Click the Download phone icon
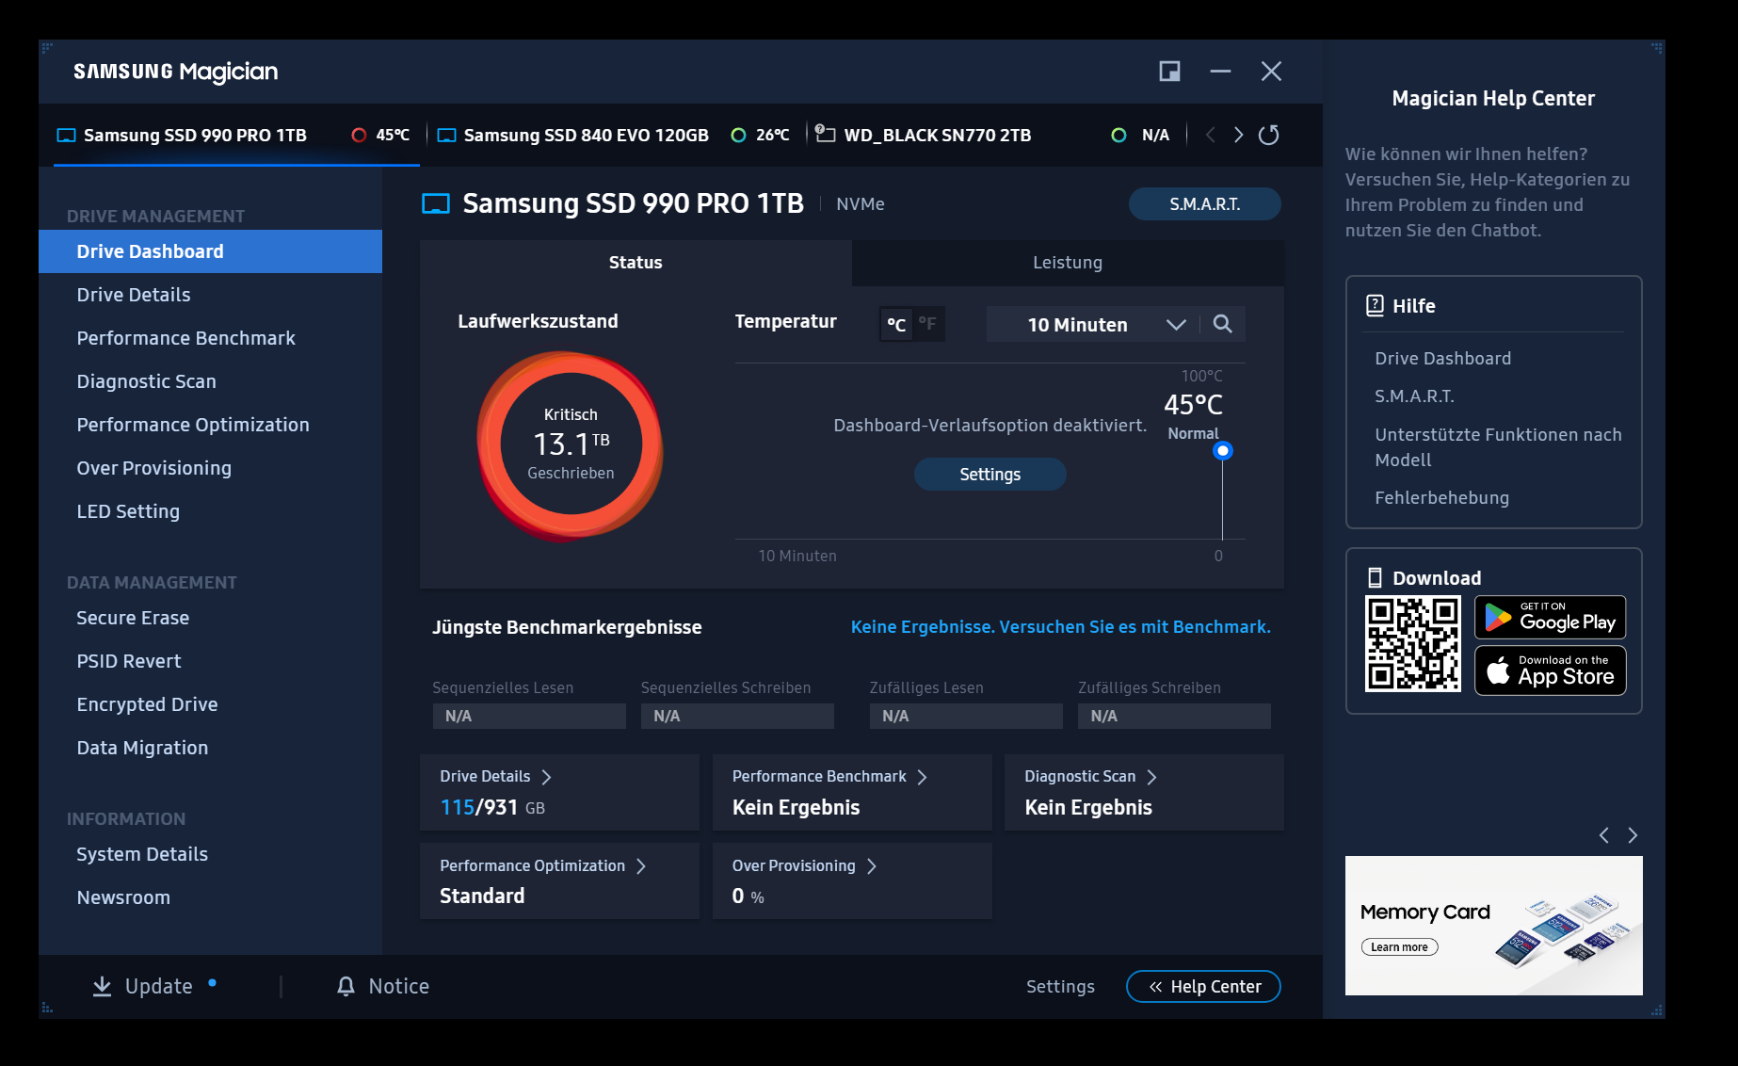The height and width of the screenshot is (1066, 1738). (1375, 577)
